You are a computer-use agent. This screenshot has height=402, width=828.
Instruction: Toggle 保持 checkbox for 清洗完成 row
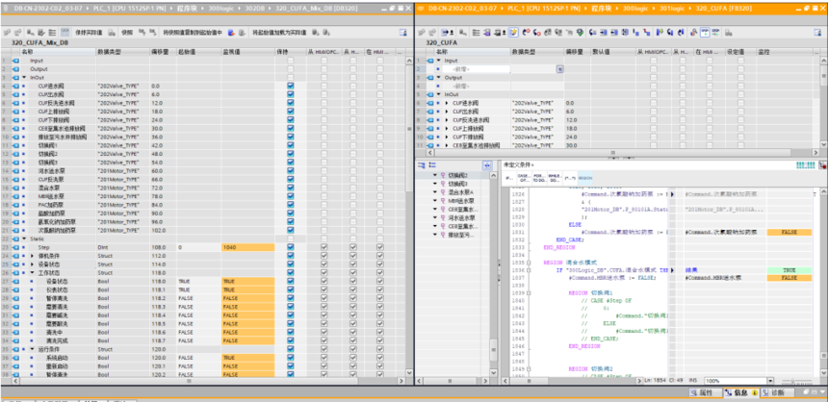click(290, 340)
